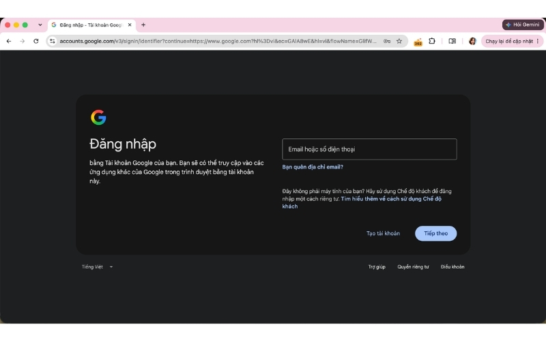Open the orange 302 extension icon
The image size is (546, 341).
click(x=418, y=42)
